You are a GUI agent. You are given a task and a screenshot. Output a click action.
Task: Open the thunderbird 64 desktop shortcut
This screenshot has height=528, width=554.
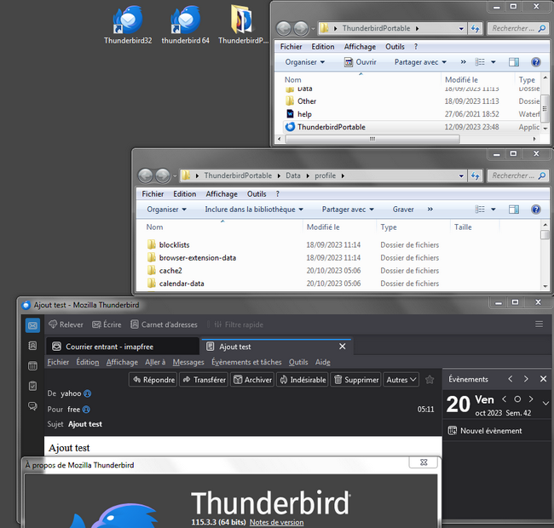186,25
